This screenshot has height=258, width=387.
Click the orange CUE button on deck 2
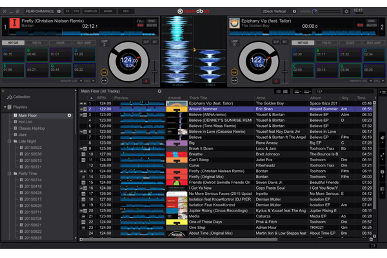pyautogui.click(x=234, y=72)
